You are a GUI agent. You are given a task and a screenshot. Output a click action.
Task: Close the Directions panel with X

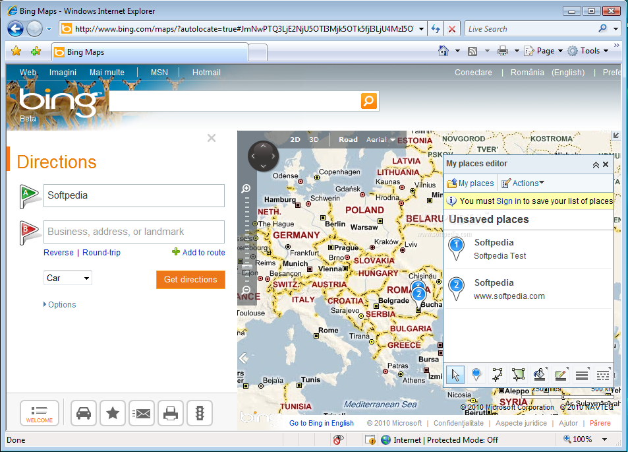pos(212,139)
